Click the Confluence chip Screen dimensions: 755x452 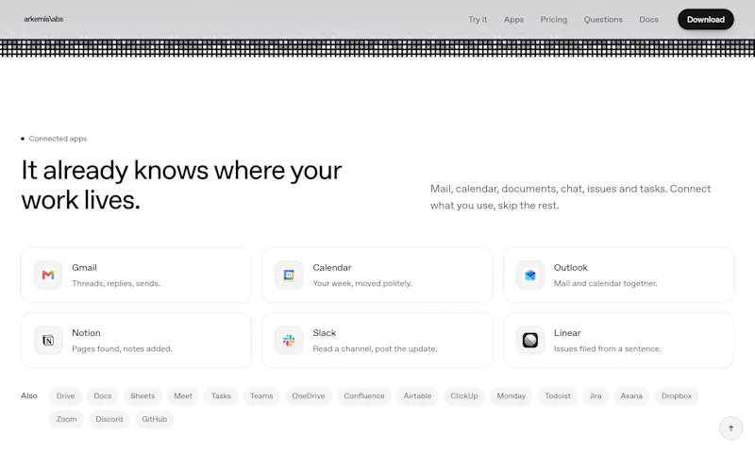coord(364,395)
